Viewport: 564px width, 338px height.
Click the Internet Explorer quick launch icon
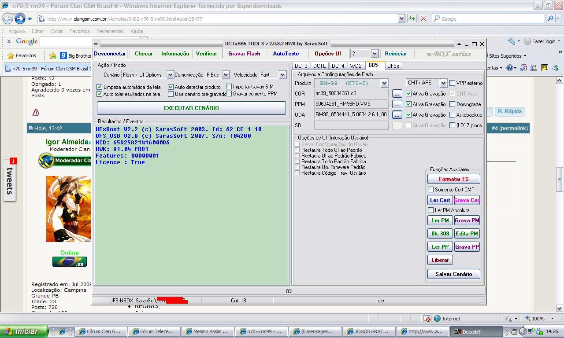click(62, 331)
